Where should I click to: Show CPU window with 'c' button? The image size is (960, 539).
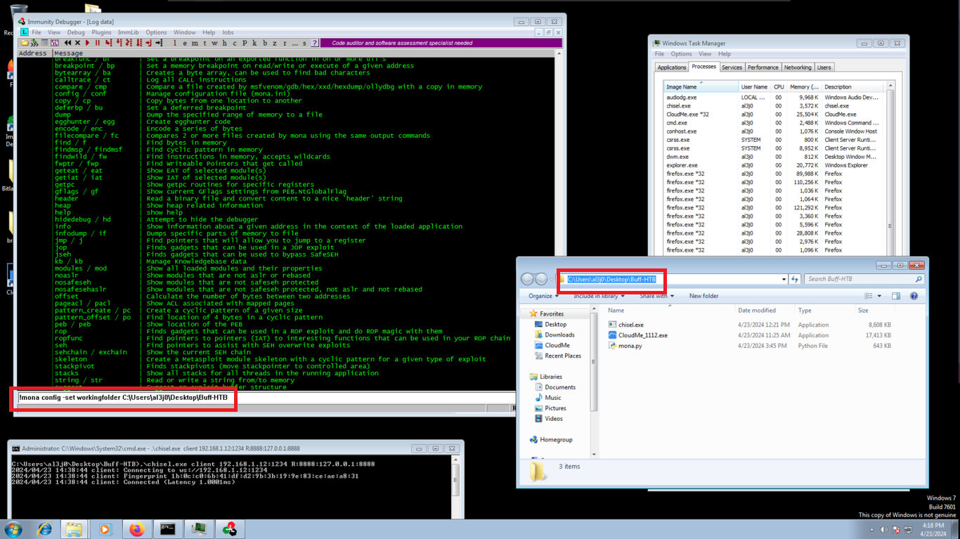(x=235, y=43)
